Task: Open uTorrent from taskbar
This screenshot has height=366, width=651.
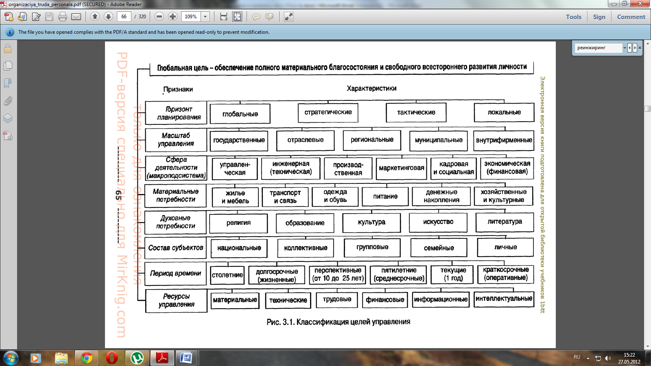Action: point(137,358)
